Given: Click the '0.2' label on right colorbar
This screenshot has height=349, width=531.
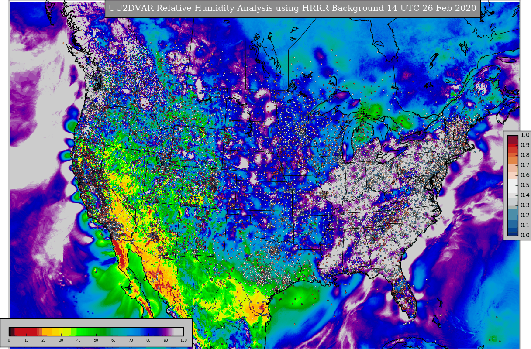Looking at the screenshot, I should click(x=525, y=215).
